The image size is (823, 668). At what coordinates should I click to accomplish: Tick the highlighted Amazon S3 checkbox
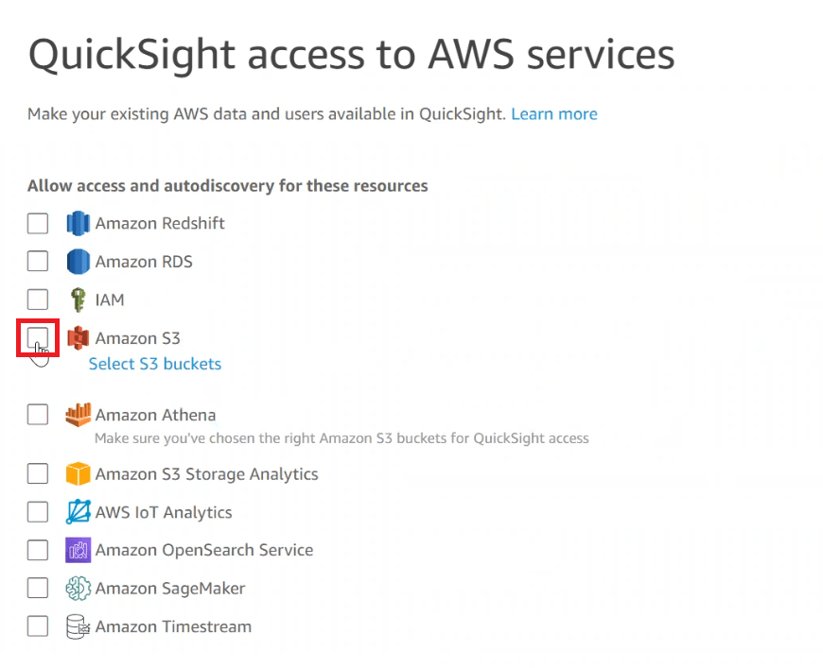coord(37,337)
